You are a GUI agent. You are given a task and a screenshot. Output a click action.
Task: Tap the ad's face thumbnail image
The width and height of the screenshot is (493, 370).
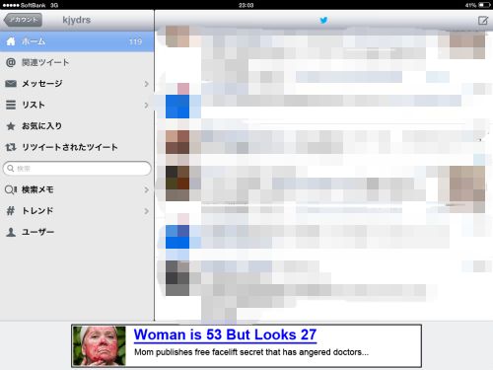tap(100, 345)
